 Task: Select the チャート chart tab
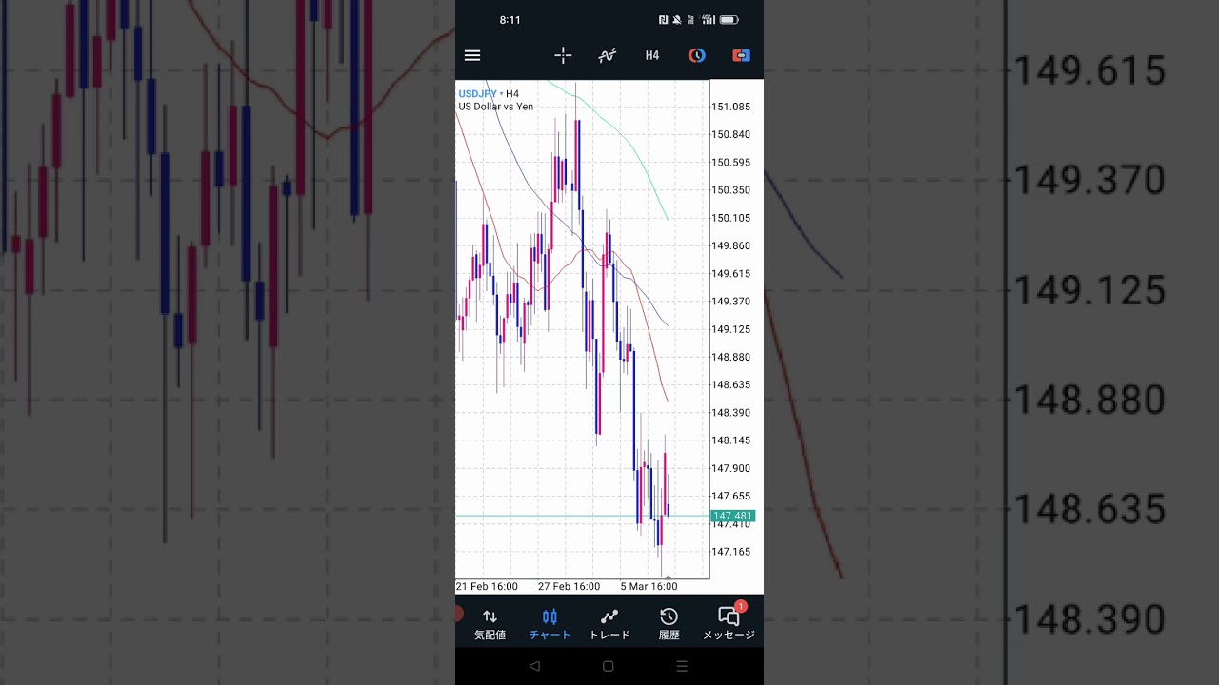click(x=550, y=624)
